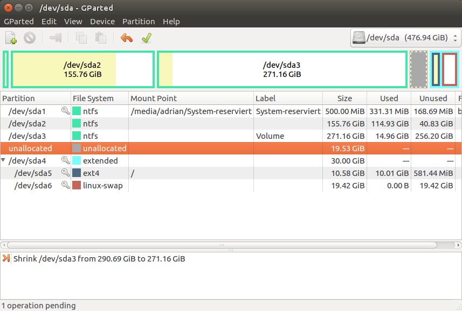Open the Partition menu
The image size is (462, 311).
click(x=139, y=22)
